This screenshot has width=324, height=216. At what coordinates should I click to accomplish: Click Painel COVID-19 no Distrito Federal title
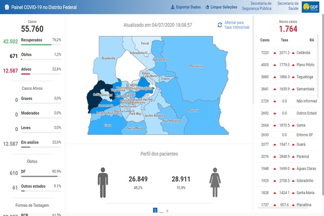(x=44, y=7)
